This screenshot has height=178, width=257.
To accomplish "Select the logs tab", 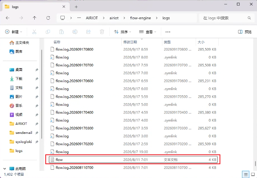I will [x=36, y=7].
